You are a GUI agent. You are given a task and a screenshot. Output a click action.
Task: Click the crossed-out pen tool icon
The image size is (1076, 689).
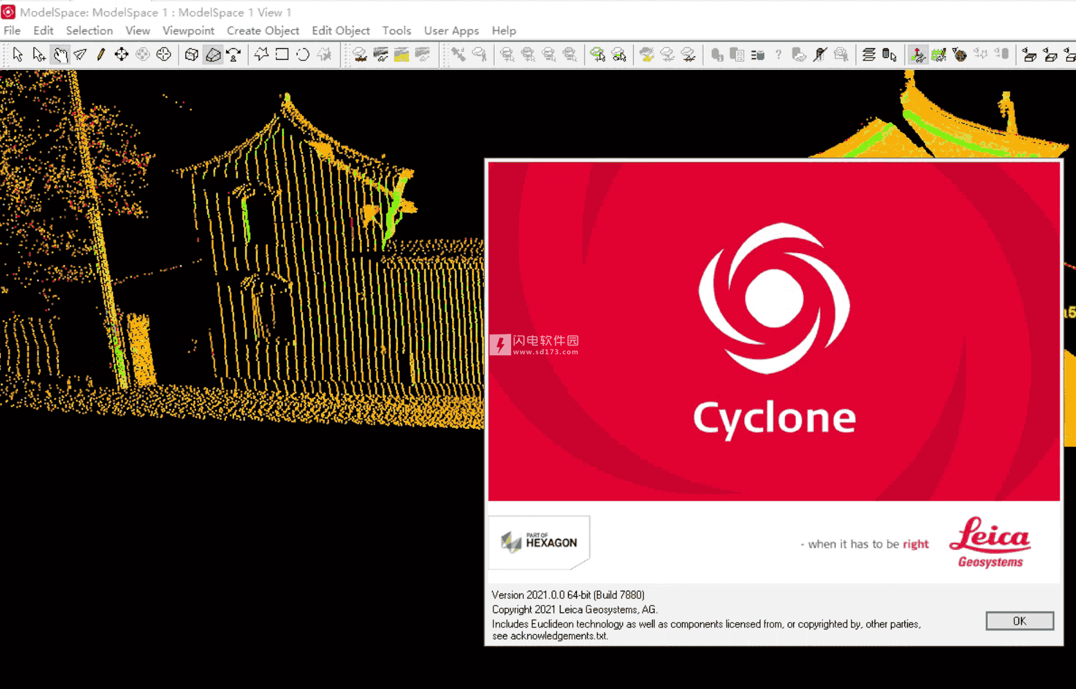[820, 55]
